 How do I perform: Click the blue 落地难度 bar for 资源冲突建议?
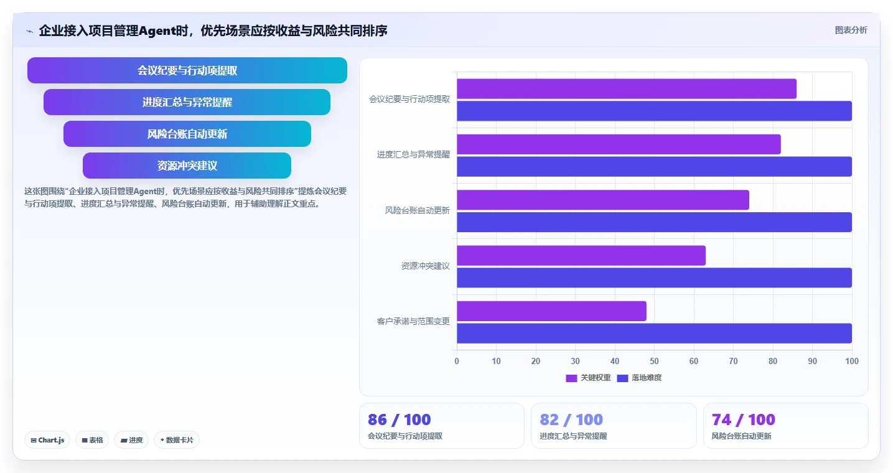click(x=655, y=278)
